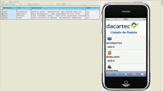This screenshot has height=91, width=163.
Task: Tap the back arrow in phone browser toolbar
Action: click(109, 74)
